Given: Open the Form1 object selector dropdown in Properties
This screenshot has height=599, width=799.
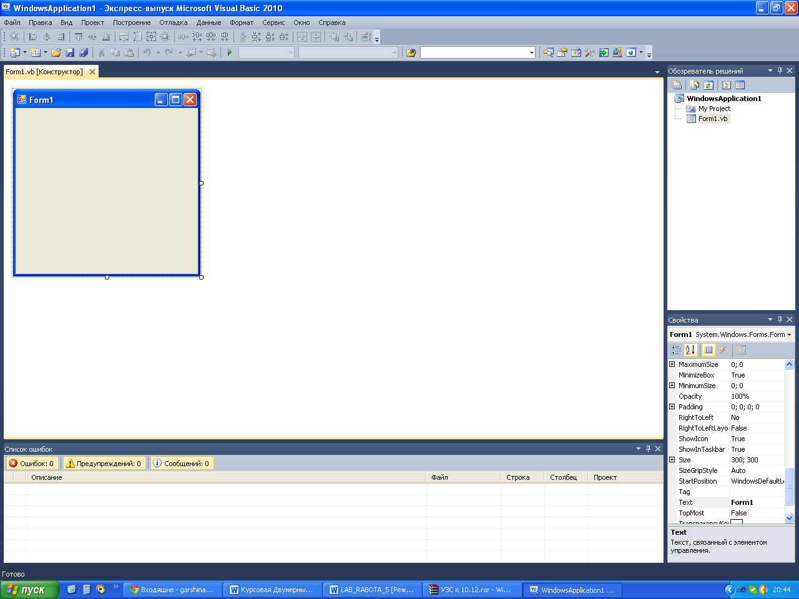Looking at the screenshot, I should pos(789,335).
